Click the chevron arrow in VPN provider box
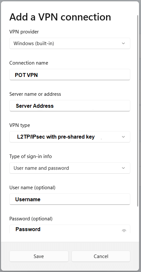141x272 pixels. coord(124,43)
